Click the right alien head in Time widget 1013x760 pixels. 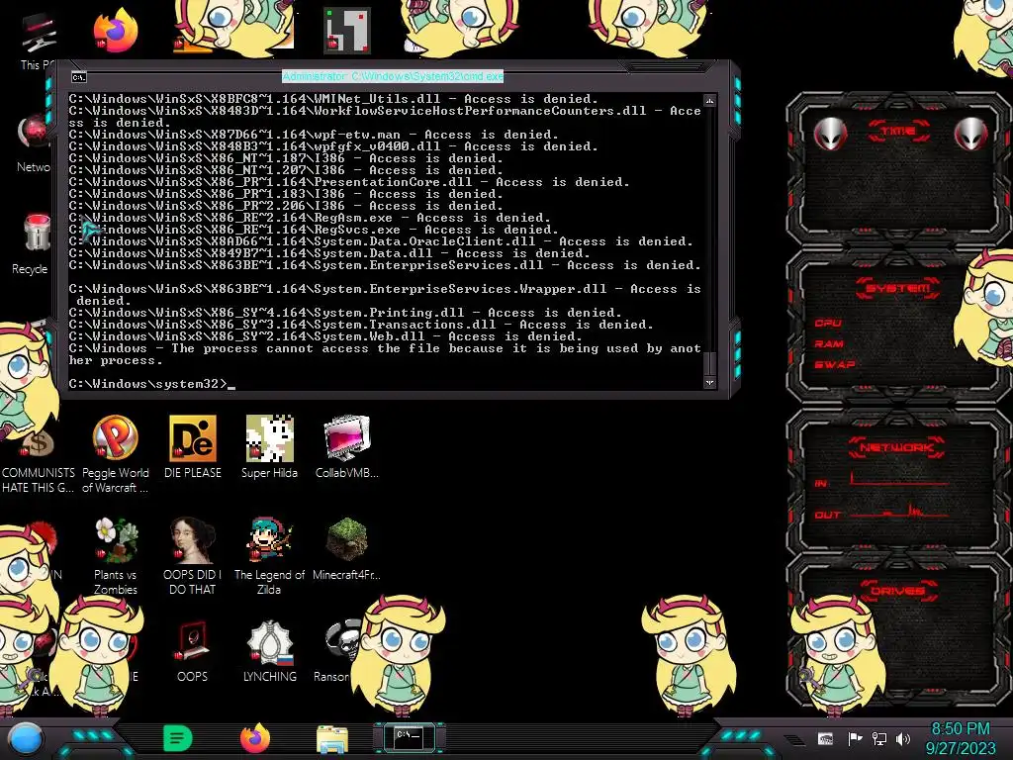[970, 135]
